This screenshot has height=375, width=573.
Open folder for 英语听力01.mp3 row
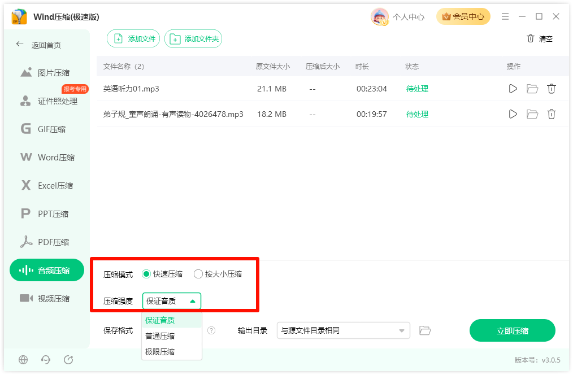pyautogui.click(x=532, y=89)
